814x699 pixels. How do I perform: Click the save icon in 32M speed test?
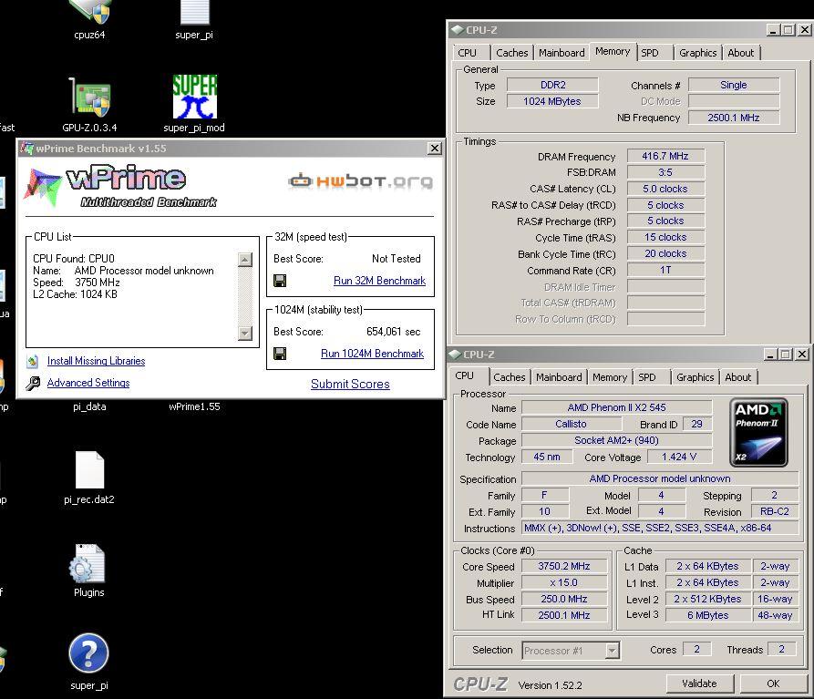pos(280,281)
